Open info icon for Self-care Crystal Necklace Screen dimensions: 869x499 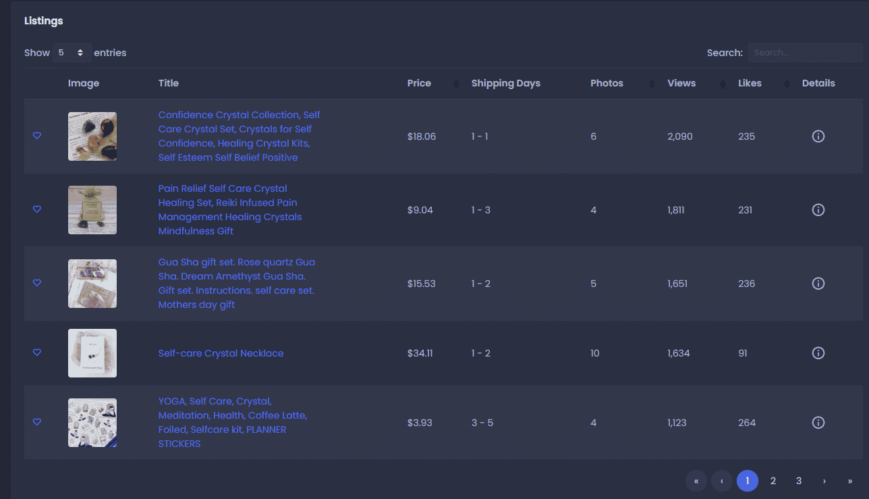point(818,353)
